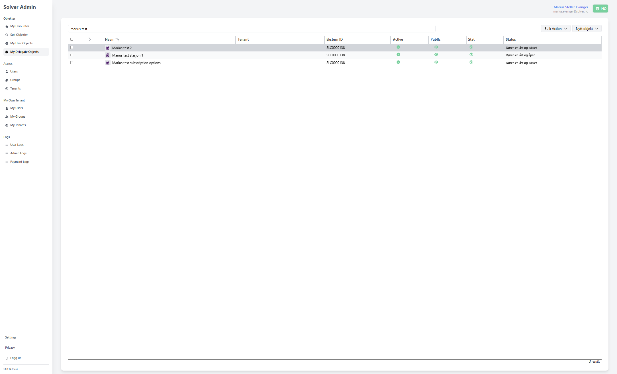Tick the checkbox for Marius test 2

point(72,47)
